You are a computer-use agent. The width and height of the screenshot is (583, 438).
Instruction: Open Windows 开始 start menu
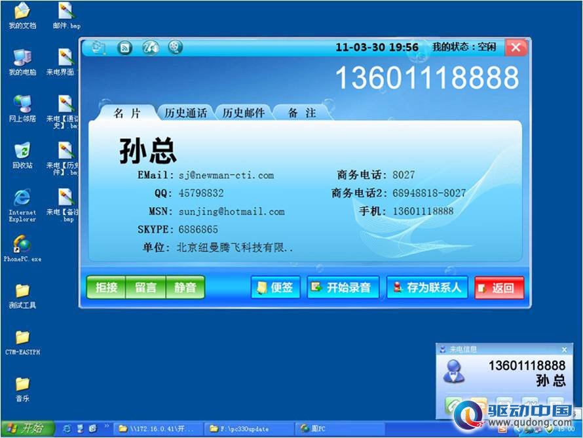coord(27,428)
